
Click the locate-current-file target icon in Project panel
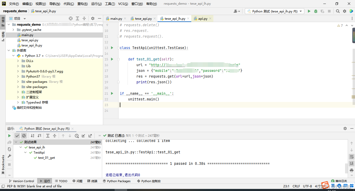(x=71, y=18)
